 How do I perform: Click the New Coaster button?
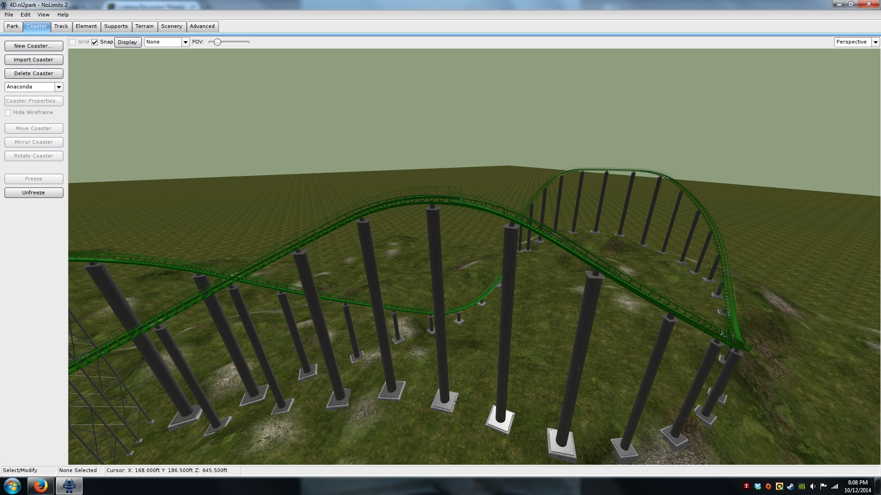pyautogui.click(x=33, y=46)
